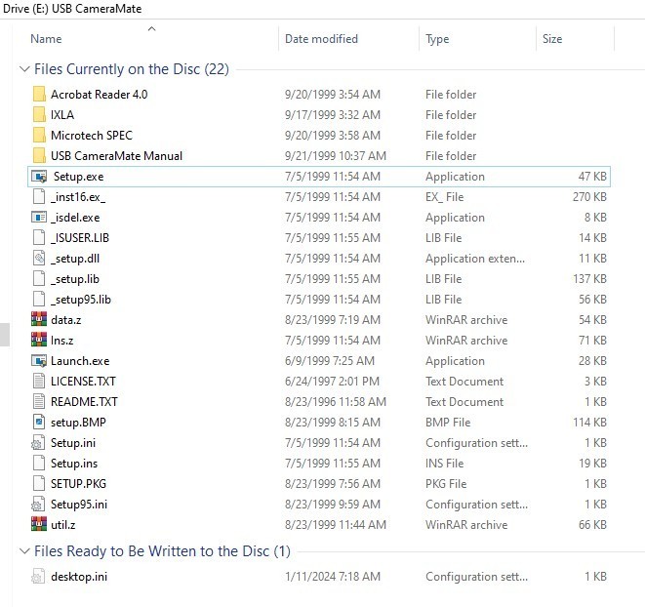Click the _setup.dll file icon
The height and width of the screenshot is (607, 645).
pos(39,259)
